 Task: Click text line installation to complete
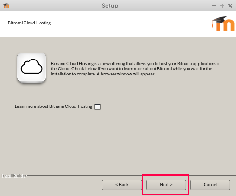click(x=103, y=74)
